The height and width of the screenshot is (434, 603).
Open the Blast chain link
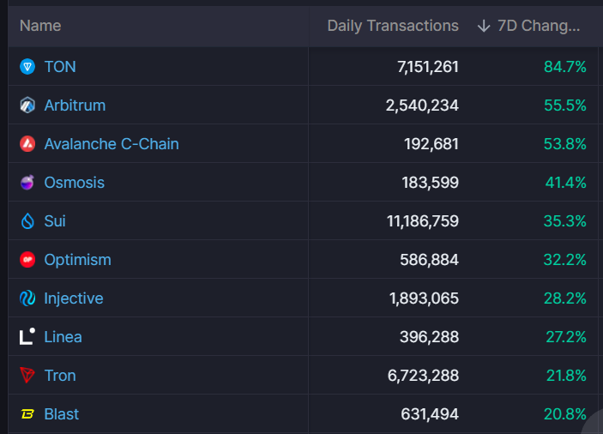(62, 414)
